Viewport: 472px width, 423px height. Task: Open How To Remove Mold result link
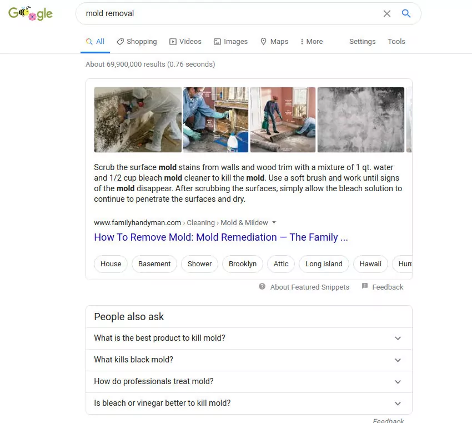pyautogui.click(x=221, y=237)
